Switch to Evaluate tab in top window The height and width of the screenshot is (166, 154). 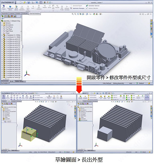point(25,13)
